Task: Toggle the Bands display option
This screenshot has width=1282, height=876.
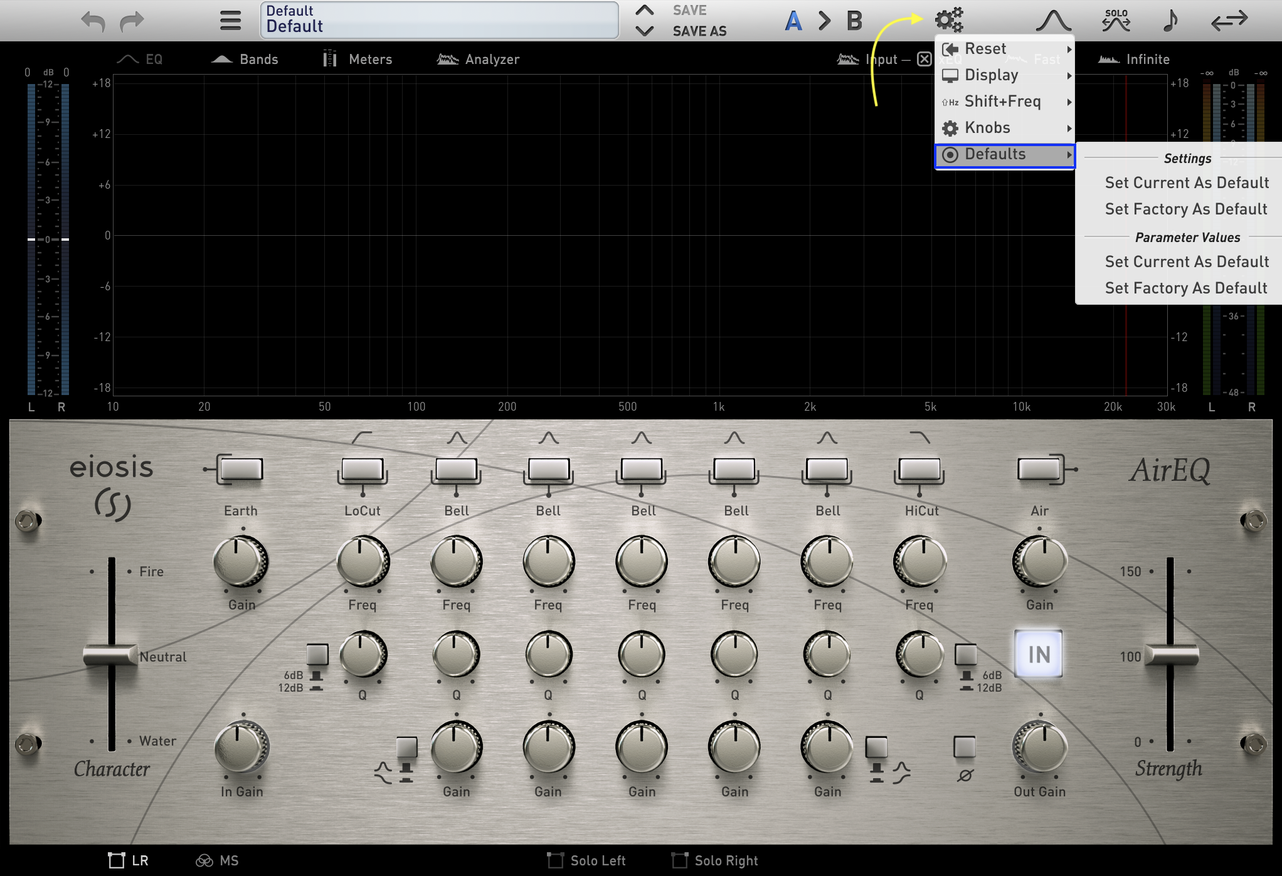Action: pos(245,60)
